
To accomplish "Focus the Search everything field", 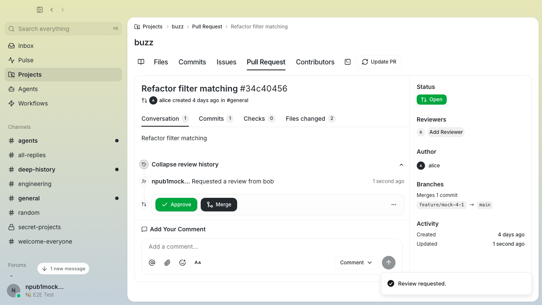I will [64, 29].
